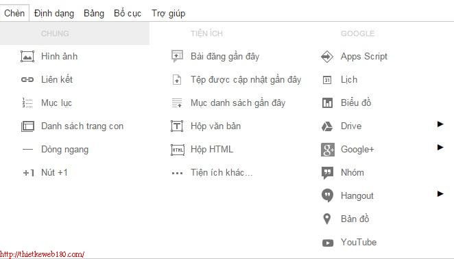Click the Hộp HTML icon
This screenshot has width=454, height=259.
click(x=178, y=150)
